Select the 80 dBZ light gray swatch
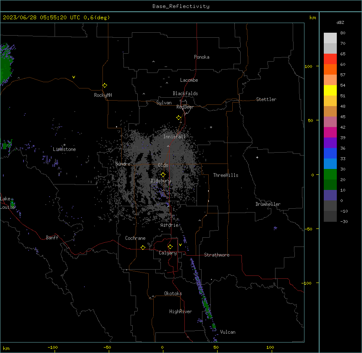Screen dimensions: 362x353 (x=330, y=38)
